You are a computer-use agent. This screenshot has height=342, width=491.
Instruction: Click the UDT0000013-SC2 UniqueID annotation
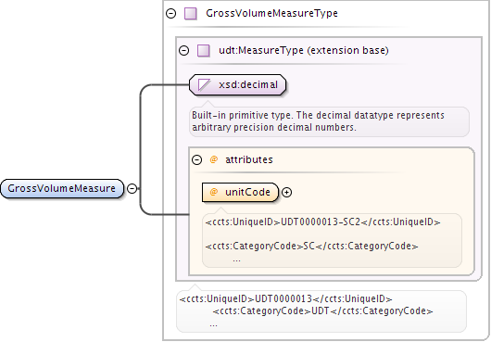click(322, 222)
